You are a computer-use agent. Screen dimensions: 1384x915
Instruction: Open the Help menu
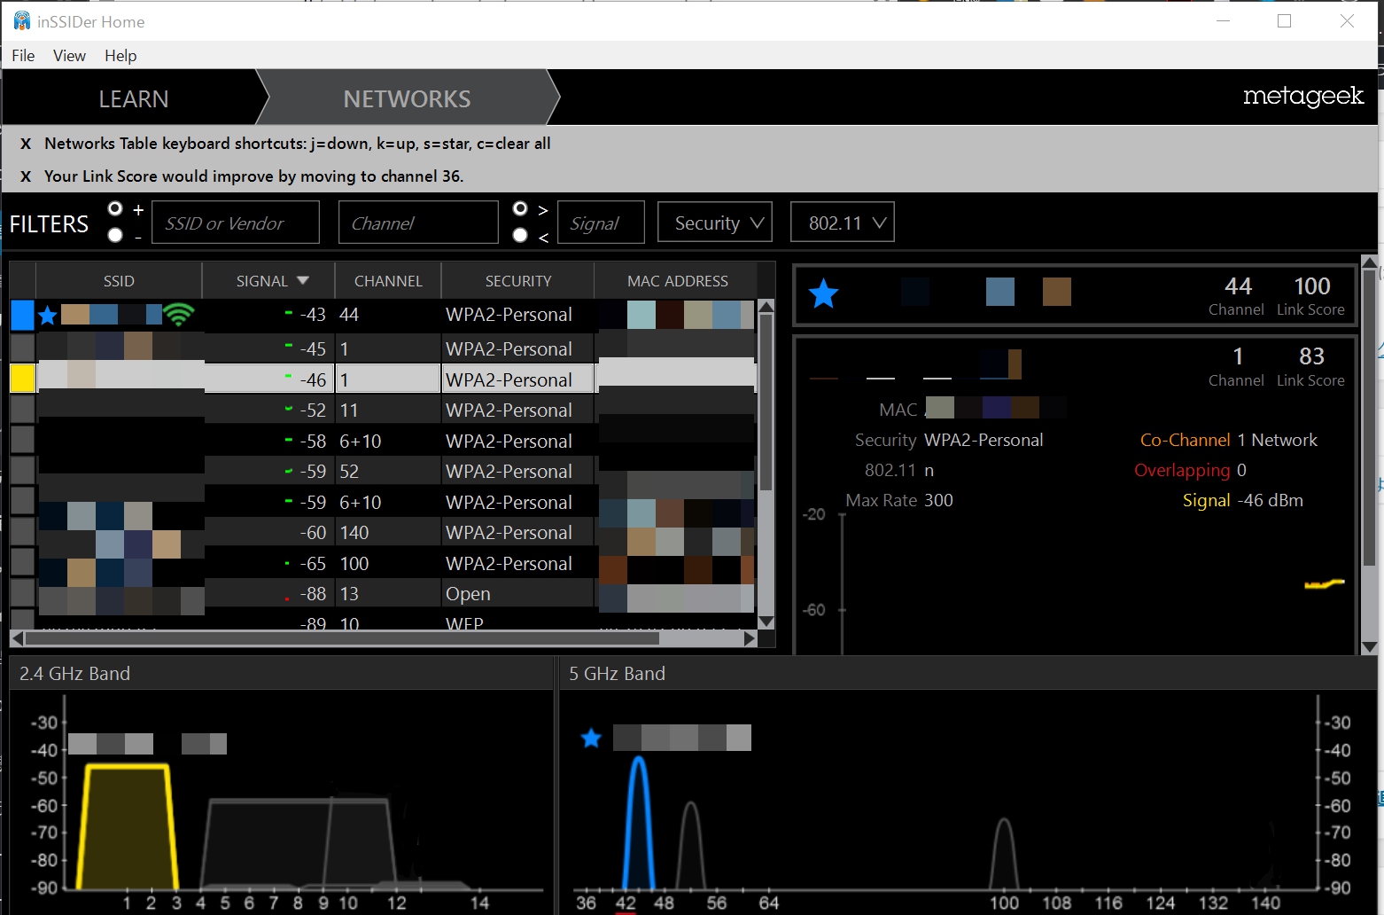point(121,56)
